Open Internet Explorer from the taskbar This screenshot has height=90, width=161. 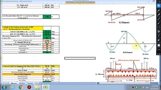coord(13,87)
